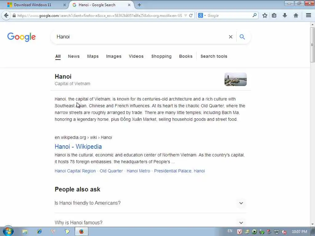Open the 10:07 PM clock
The image size is (315, 236).
point(299,232)
